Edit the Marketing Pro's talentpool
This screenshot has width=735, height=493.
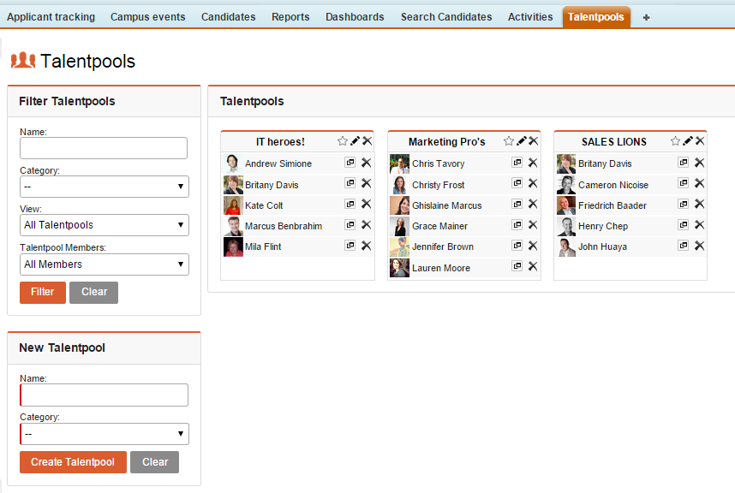coord(522,141)
